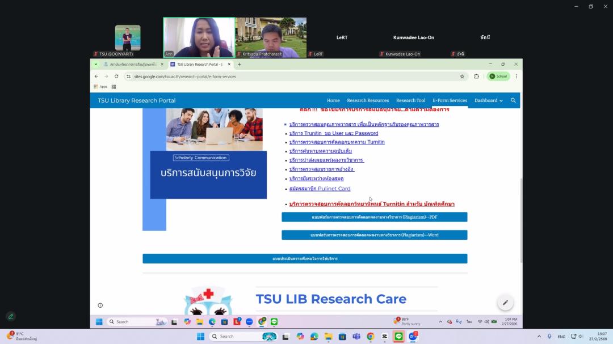Click the info icon at page bottom-left
The height and width of the screenshot is (344, 613).
tap(100, 305)
